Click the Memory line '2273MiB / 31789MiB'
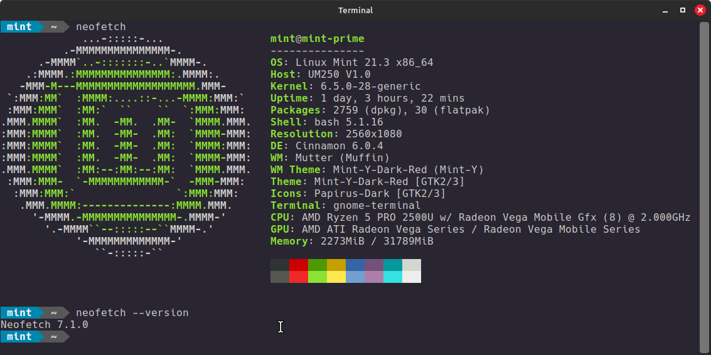This screenshot has height=355, width=711. coord(377,241)
